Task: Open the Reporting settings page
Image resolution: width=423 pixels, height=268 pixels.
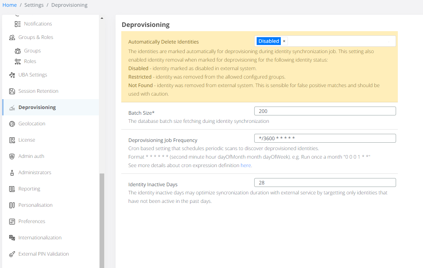Action: 29,189
